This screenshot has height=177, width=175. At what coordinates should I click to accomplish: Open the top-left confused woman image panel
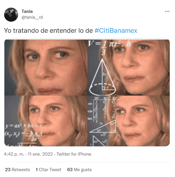[x=46, y=67]
